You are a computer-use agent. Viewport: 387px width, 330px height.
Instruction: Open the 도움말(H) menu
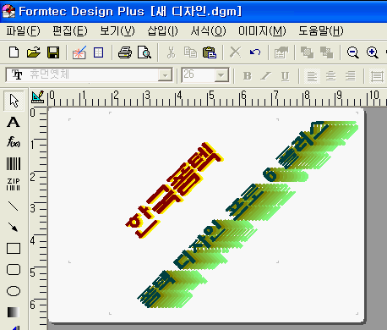pyautogui.click(x=321, y=30)
